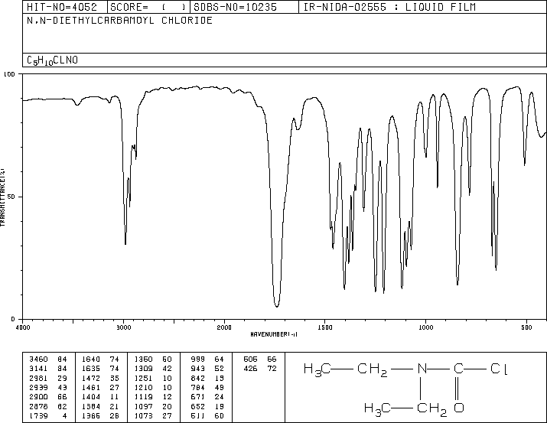Viewport: 547px width, 423px height.
Task: Click the 1500 tick on the wavenumber axis
Action: click(x=325, y=327)
